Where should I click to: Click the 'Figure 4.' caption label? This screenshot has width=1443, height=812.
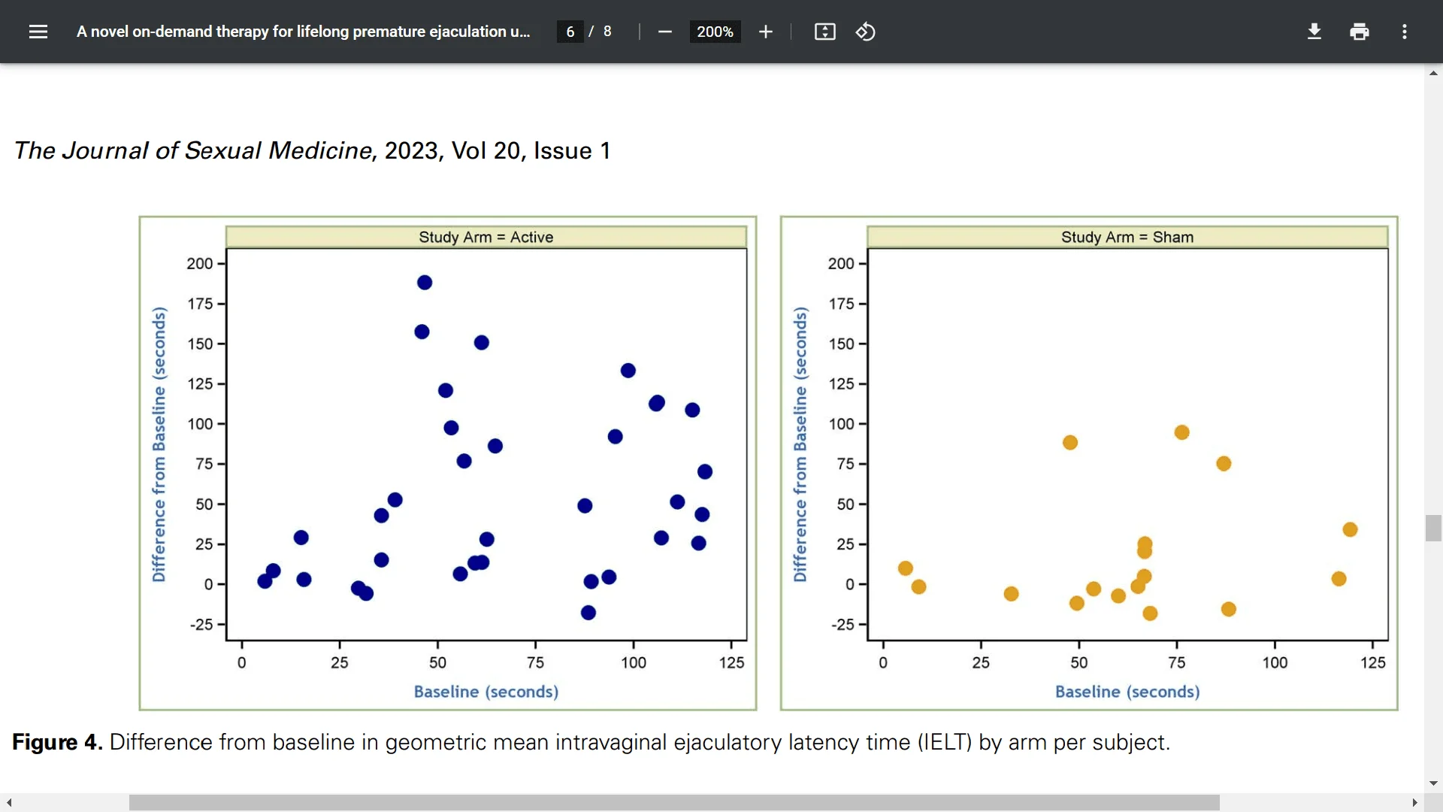click(x=57, y=742)
